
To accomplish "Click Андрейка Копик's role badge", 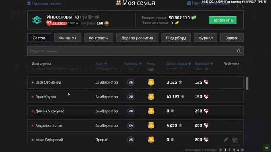I will 151,125.
